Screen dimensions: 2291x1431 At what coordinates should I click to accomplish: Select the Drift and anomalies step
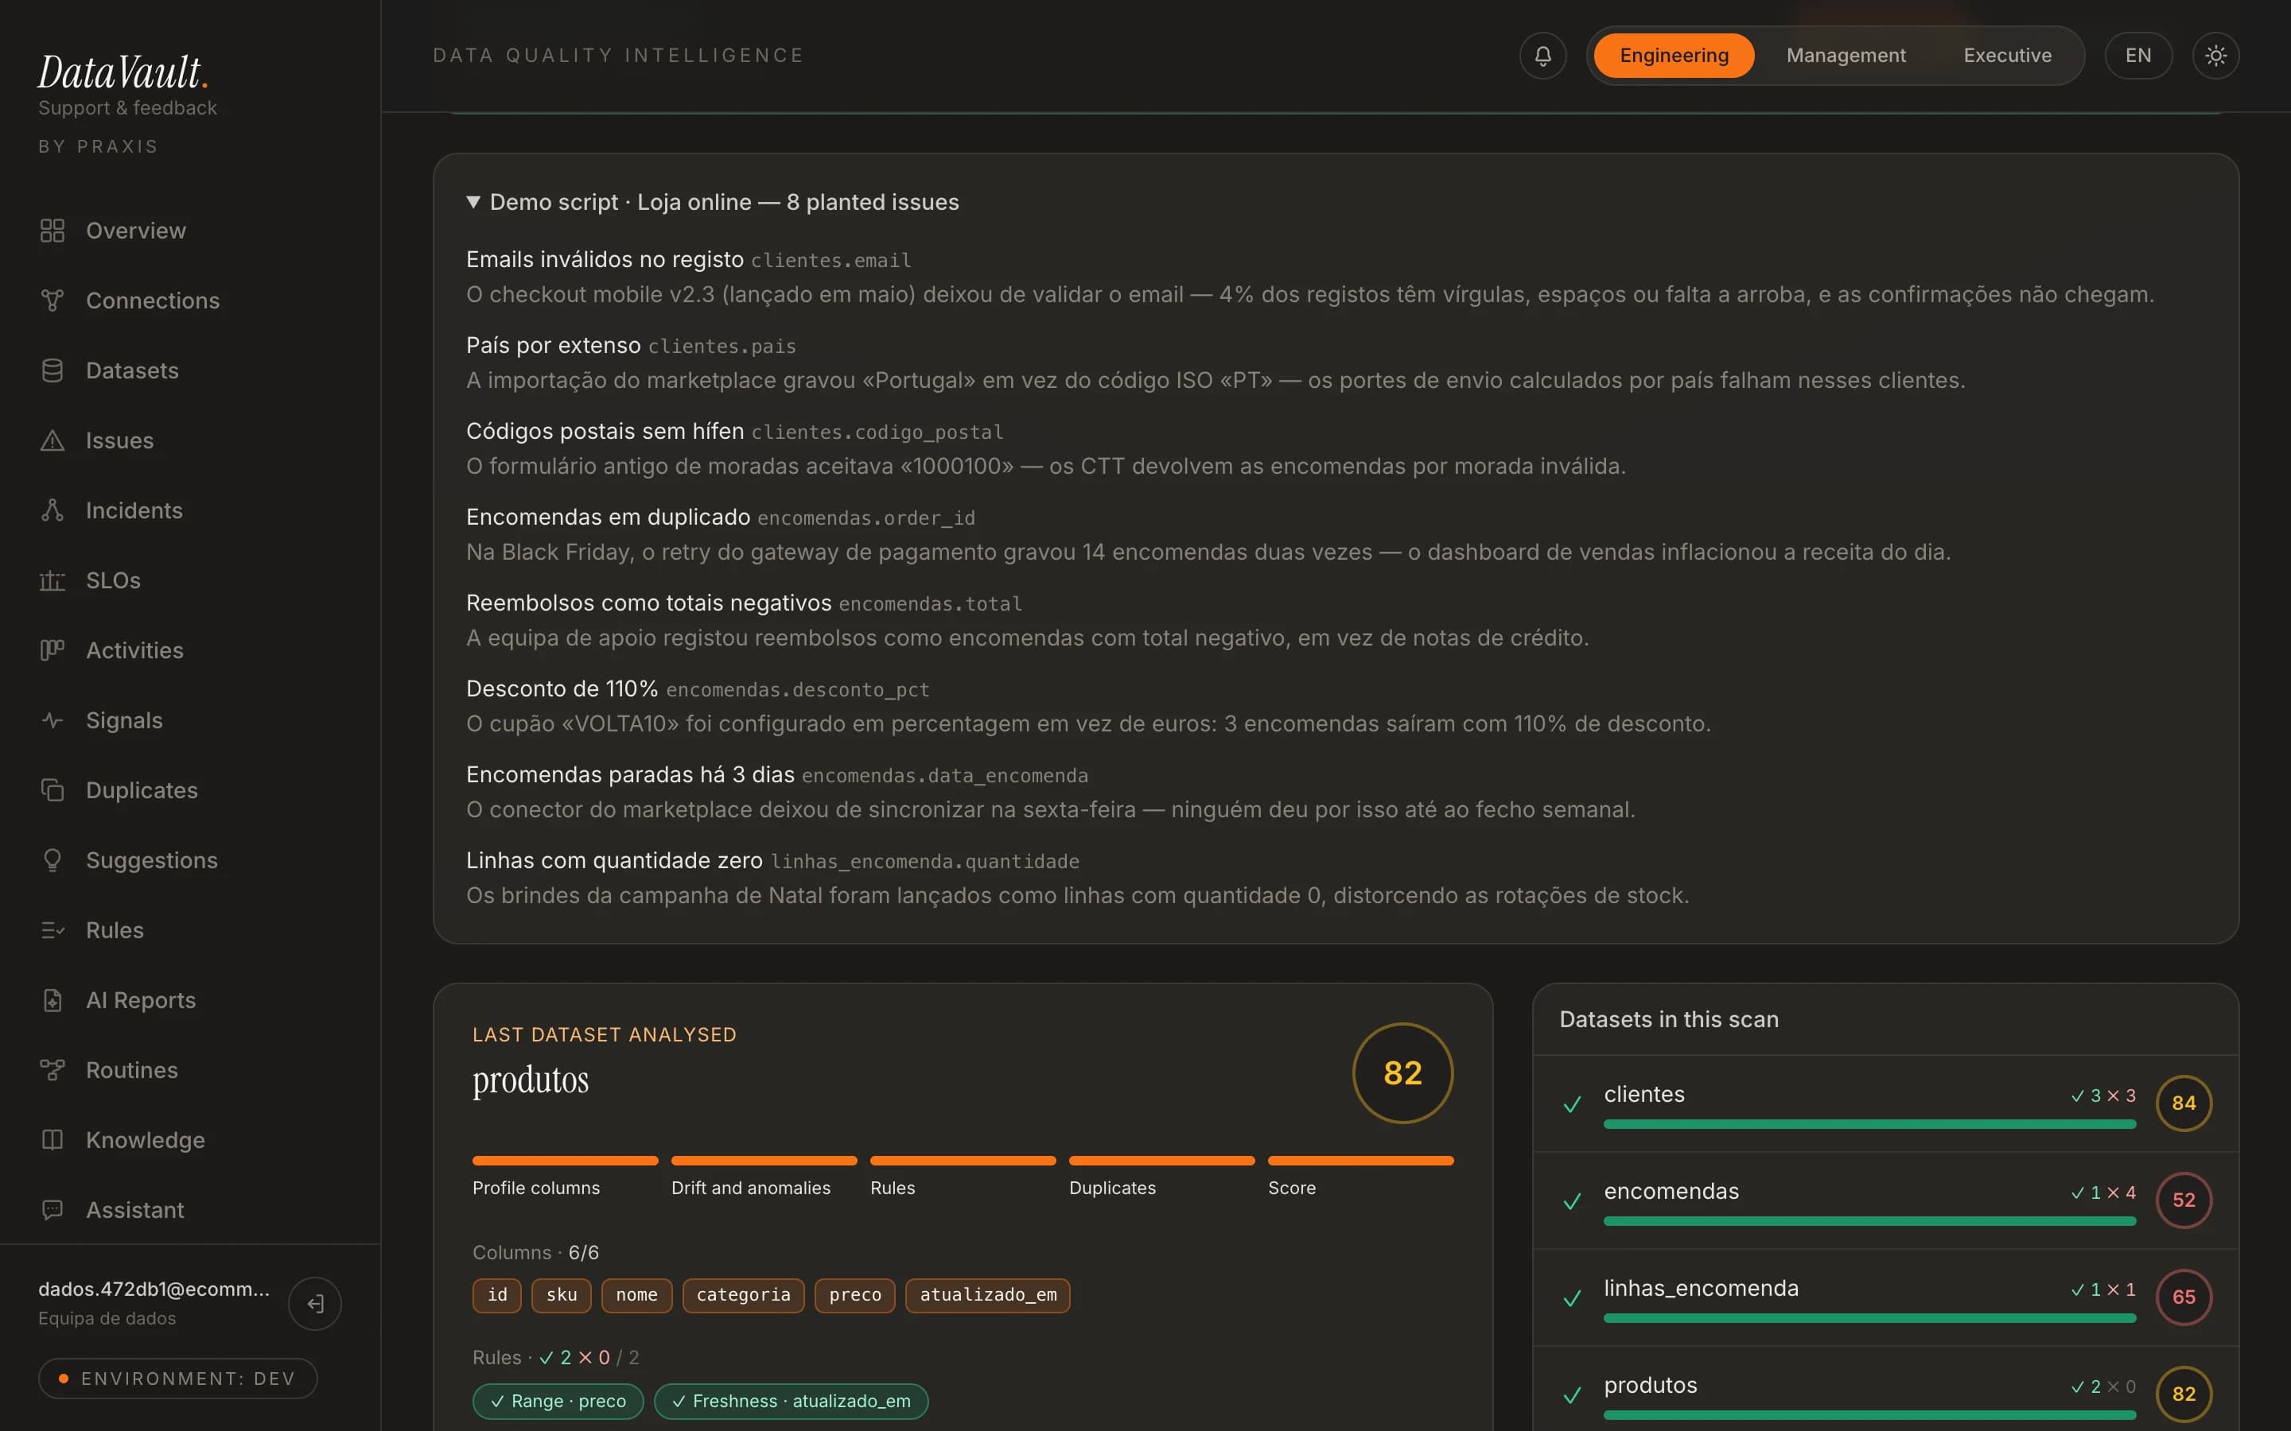click(764, 1177)
